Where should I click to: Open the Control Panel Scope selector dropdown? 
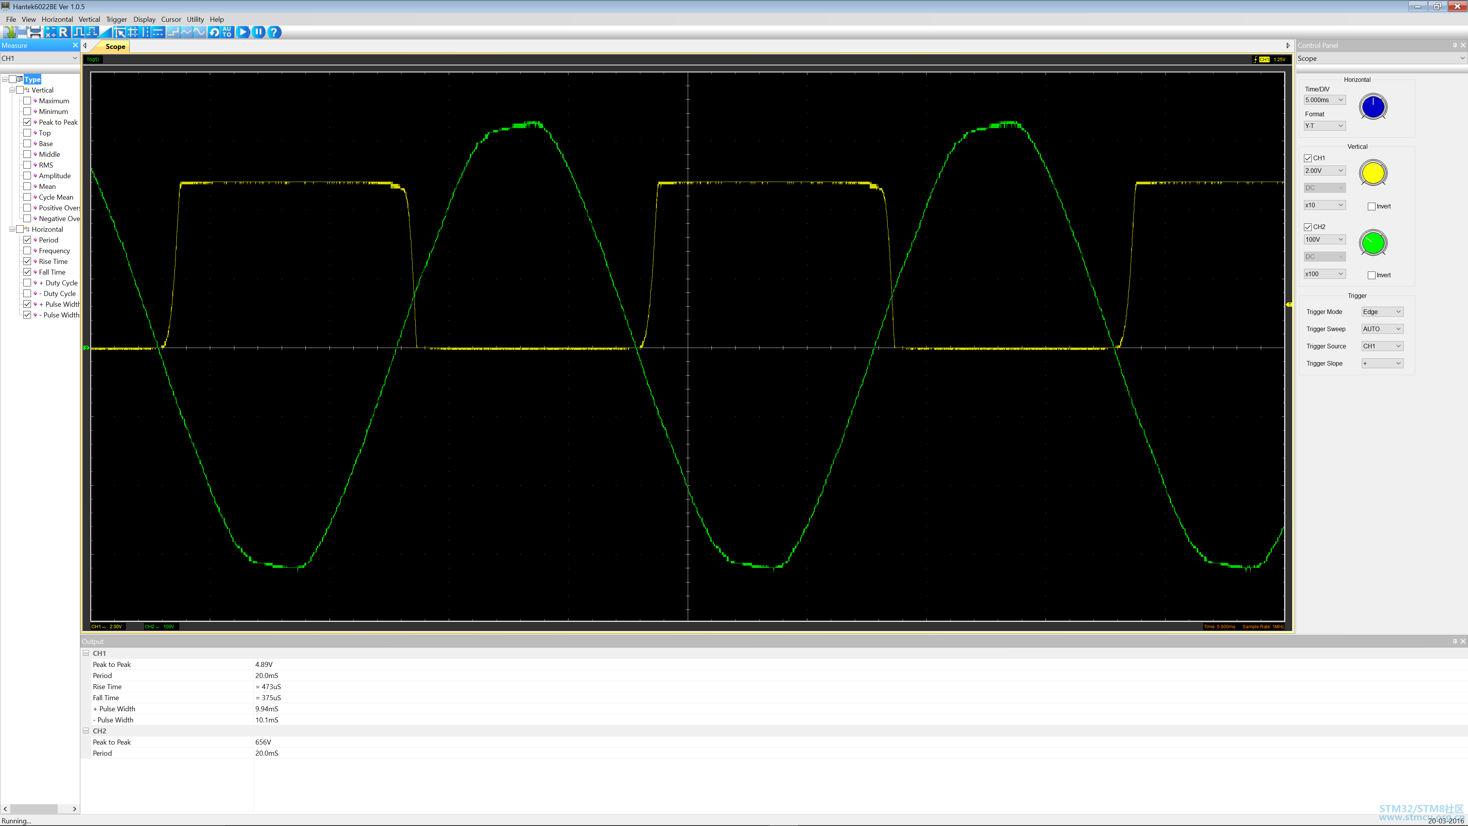(1381, 58)
